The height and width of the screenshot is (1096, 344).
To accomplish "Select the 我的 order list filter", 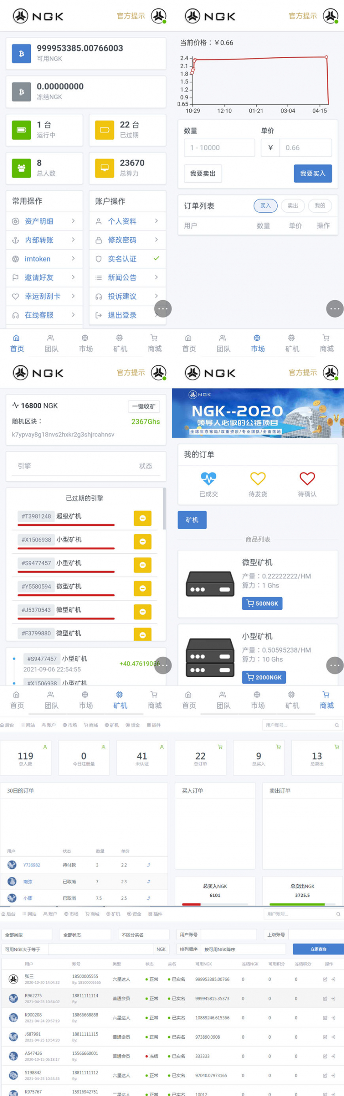I will [x=320, y=205].
